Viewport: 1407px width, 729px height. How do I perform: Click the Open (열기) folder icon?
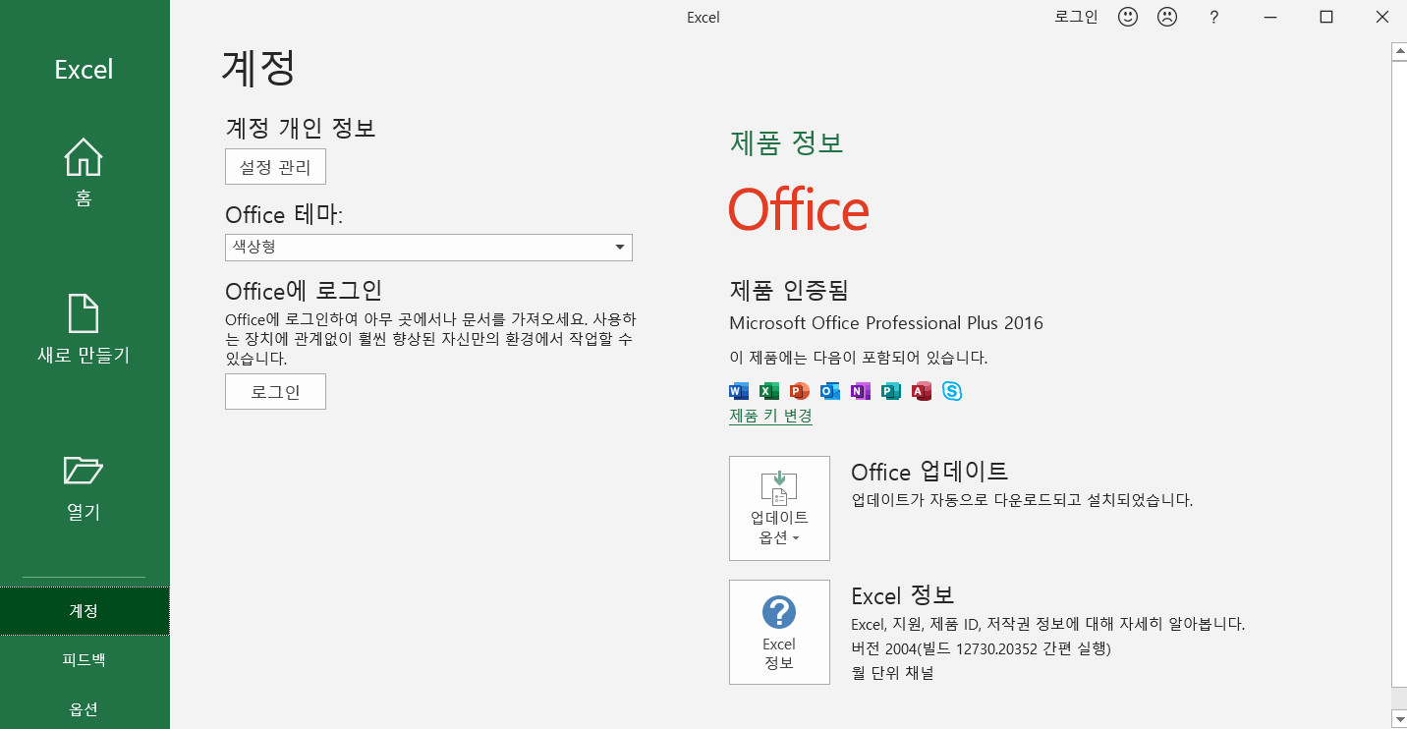pos(84,471)
